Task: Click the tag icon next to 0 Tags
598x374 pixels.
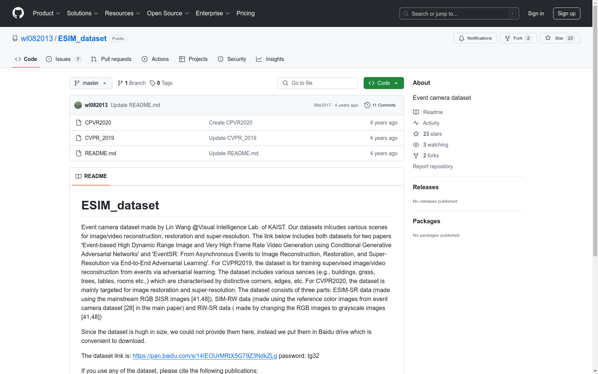Action: 152,83
